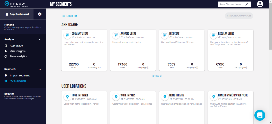Image resolution: width=272 pixels, height=124 pixels.
Task: Click the list icon beside Mode list
Action: (63, 16)
